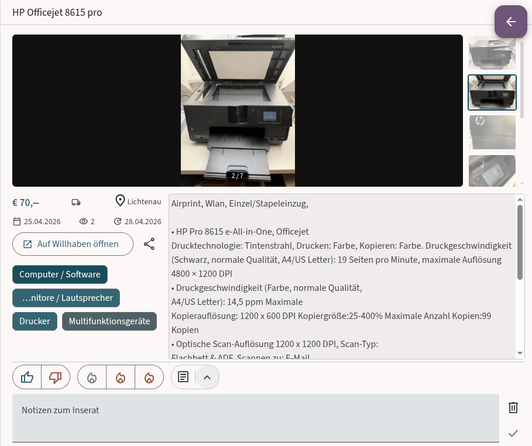
Task: Select the …nitore / Lautsprecher category tag
Action: tap(66, 298)
